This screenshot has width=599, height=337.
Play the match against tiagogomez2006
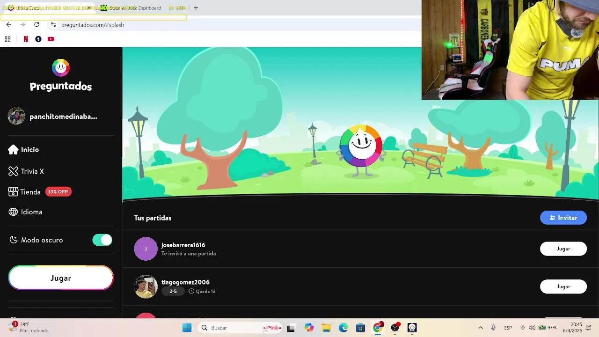(563, 286)
